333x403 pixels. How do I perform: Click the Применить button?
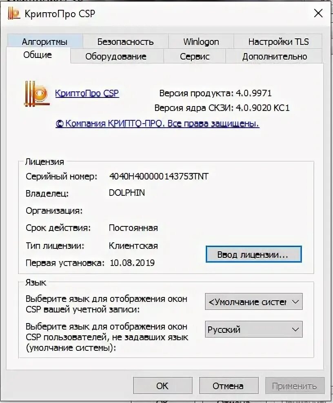click(x=295, y=385)
